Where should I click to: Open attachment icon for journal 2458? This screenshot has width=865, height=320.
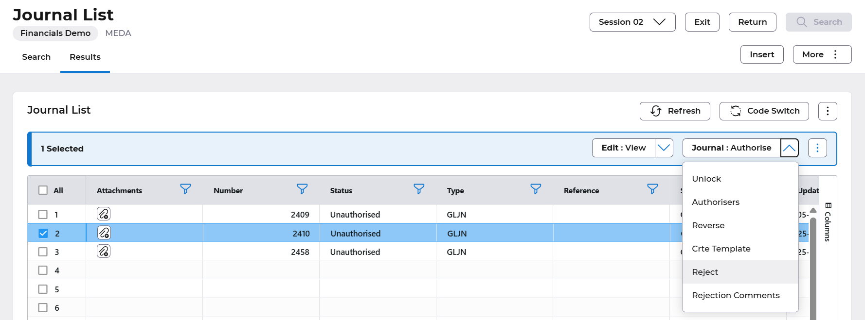(x=104, y=251)
